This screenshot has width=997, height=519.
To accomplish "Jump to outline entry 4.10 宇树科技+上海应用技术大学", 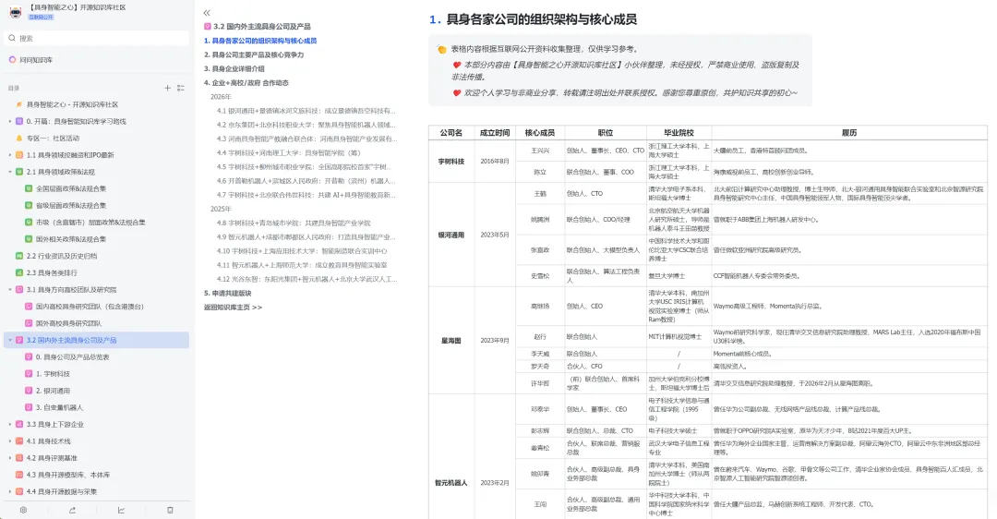I will (302, 251).
